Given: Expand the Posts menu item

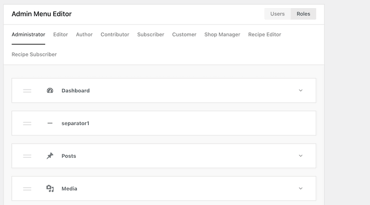Looking at the screenshot, I should click(x=300, y=156).
